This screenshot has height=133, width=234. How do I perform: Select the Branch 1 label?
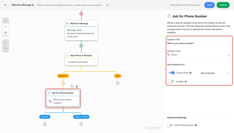coord(63,76)
